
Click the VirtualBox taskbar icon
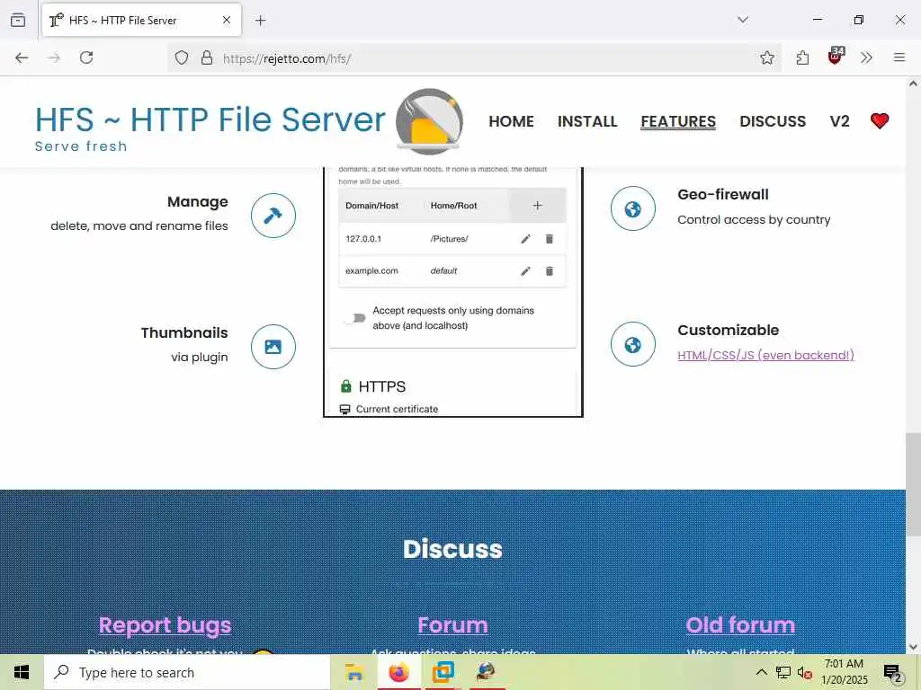(443, 672)
